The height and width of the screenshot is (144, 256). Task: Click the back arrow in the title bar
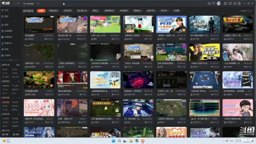14,4
